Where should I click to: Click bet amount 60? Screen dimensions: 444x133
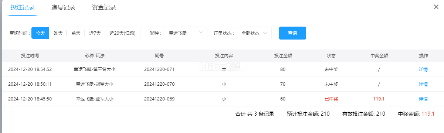pyautogui.click(x=283, y=99)
